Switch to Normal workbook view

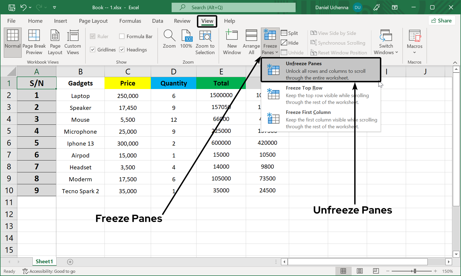click(x=12, y=42)
